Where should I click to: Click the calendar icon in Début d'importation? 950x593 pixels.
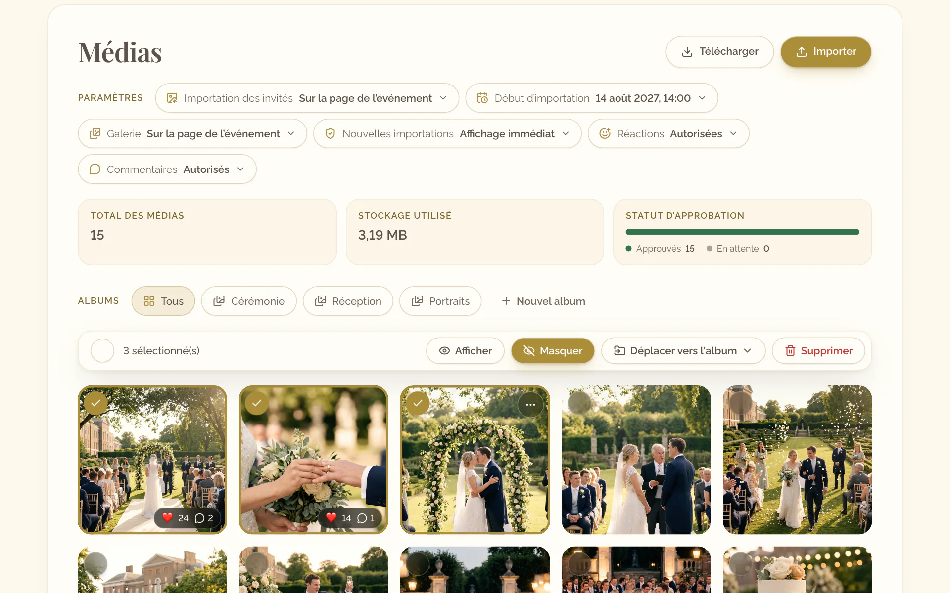[x=482, y=98]
